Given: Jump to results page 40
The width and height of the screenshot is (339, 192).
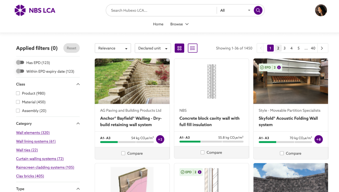Looking at the screenshot, I should 313,48.
